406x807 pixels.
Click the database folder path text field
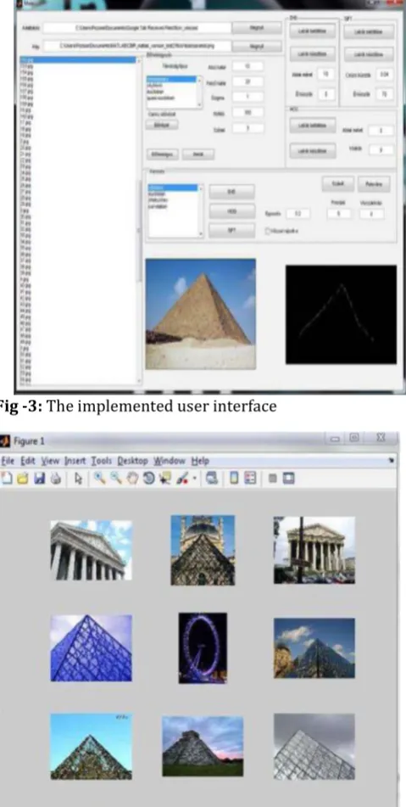coord(136,27)
